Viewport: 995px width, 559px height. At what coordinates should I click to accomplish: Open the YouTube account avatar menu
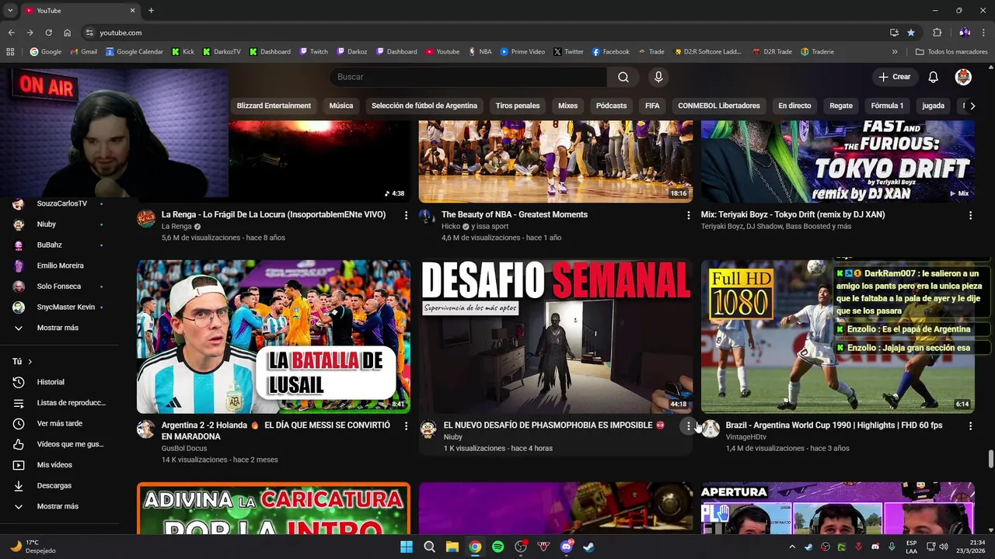tap(963, 77)
